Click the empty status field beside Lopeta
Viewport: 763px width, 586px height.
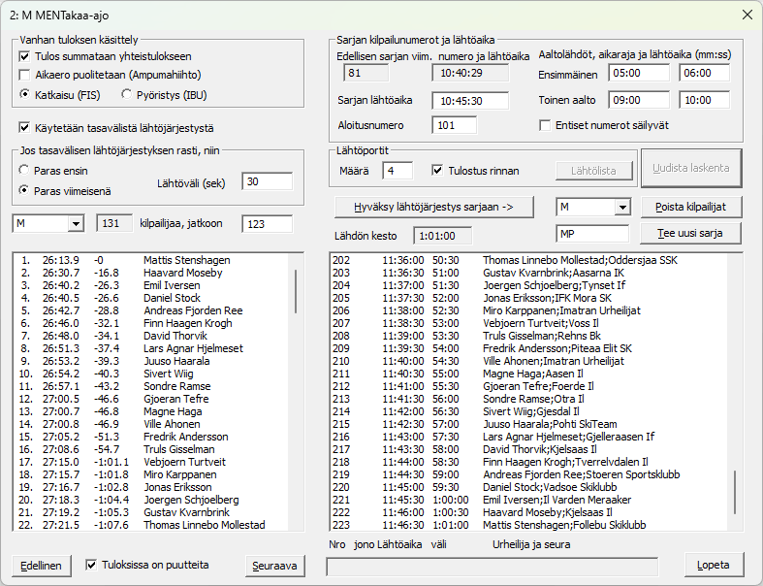[492, 567]
